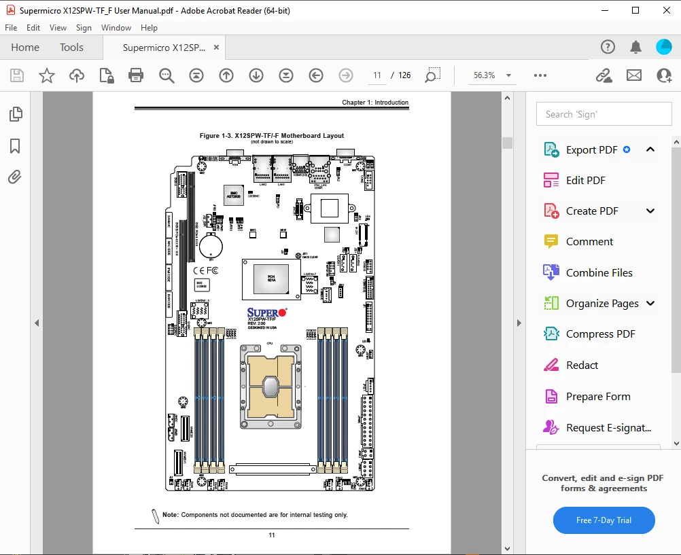
Task: Open the bookmarks panel
Action: tap(15, 146)
